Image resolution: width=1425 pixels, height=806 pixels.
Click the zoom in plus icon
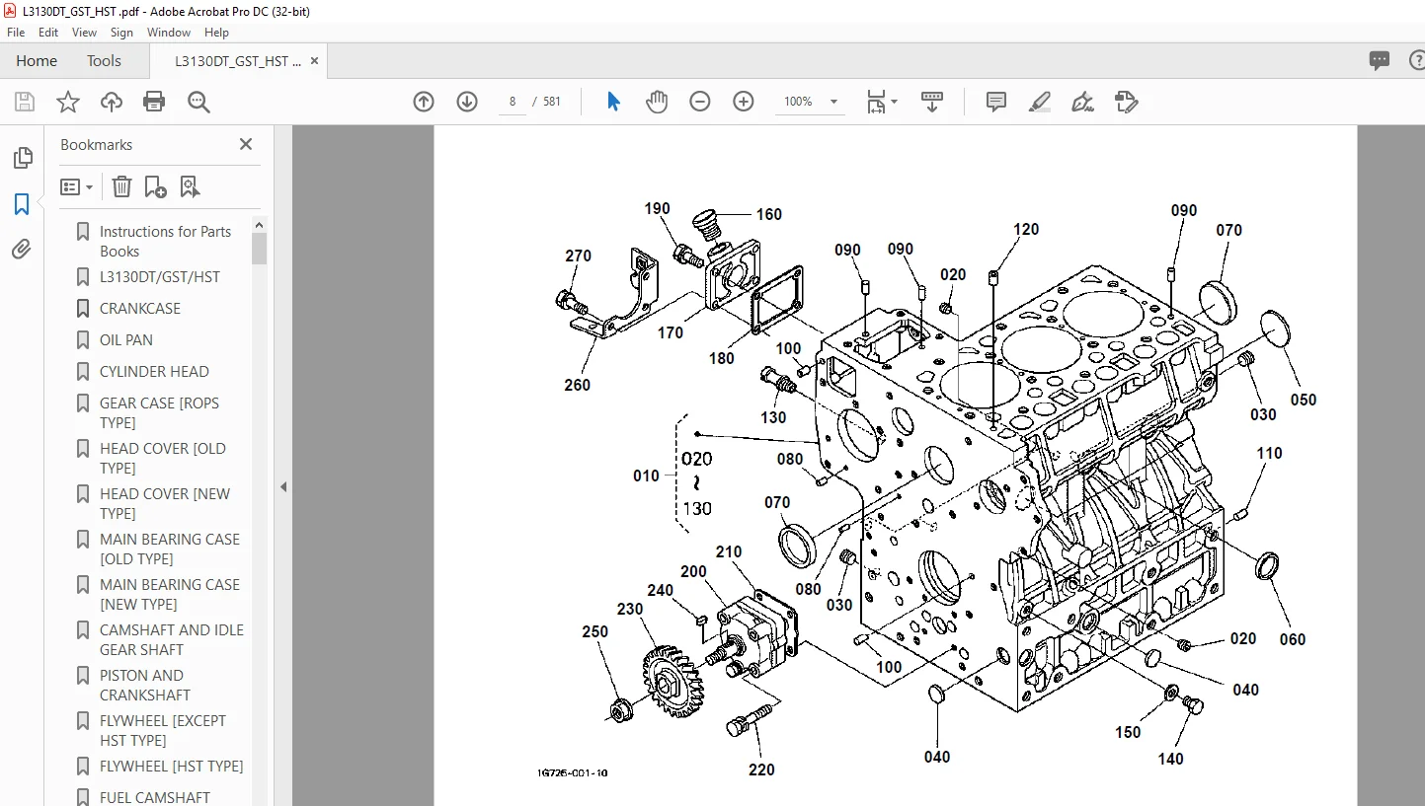coord(744,102)
